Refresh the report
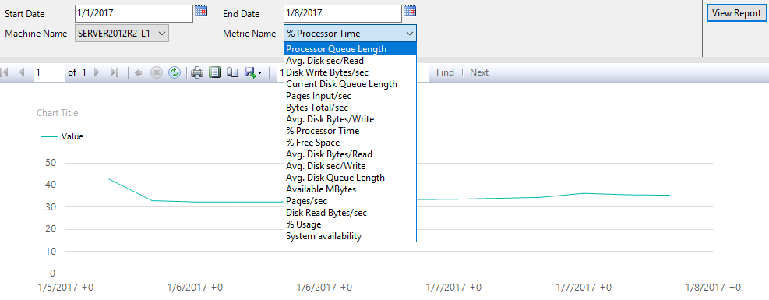Viewport: 769px width, 300px height. click(174, 72)
